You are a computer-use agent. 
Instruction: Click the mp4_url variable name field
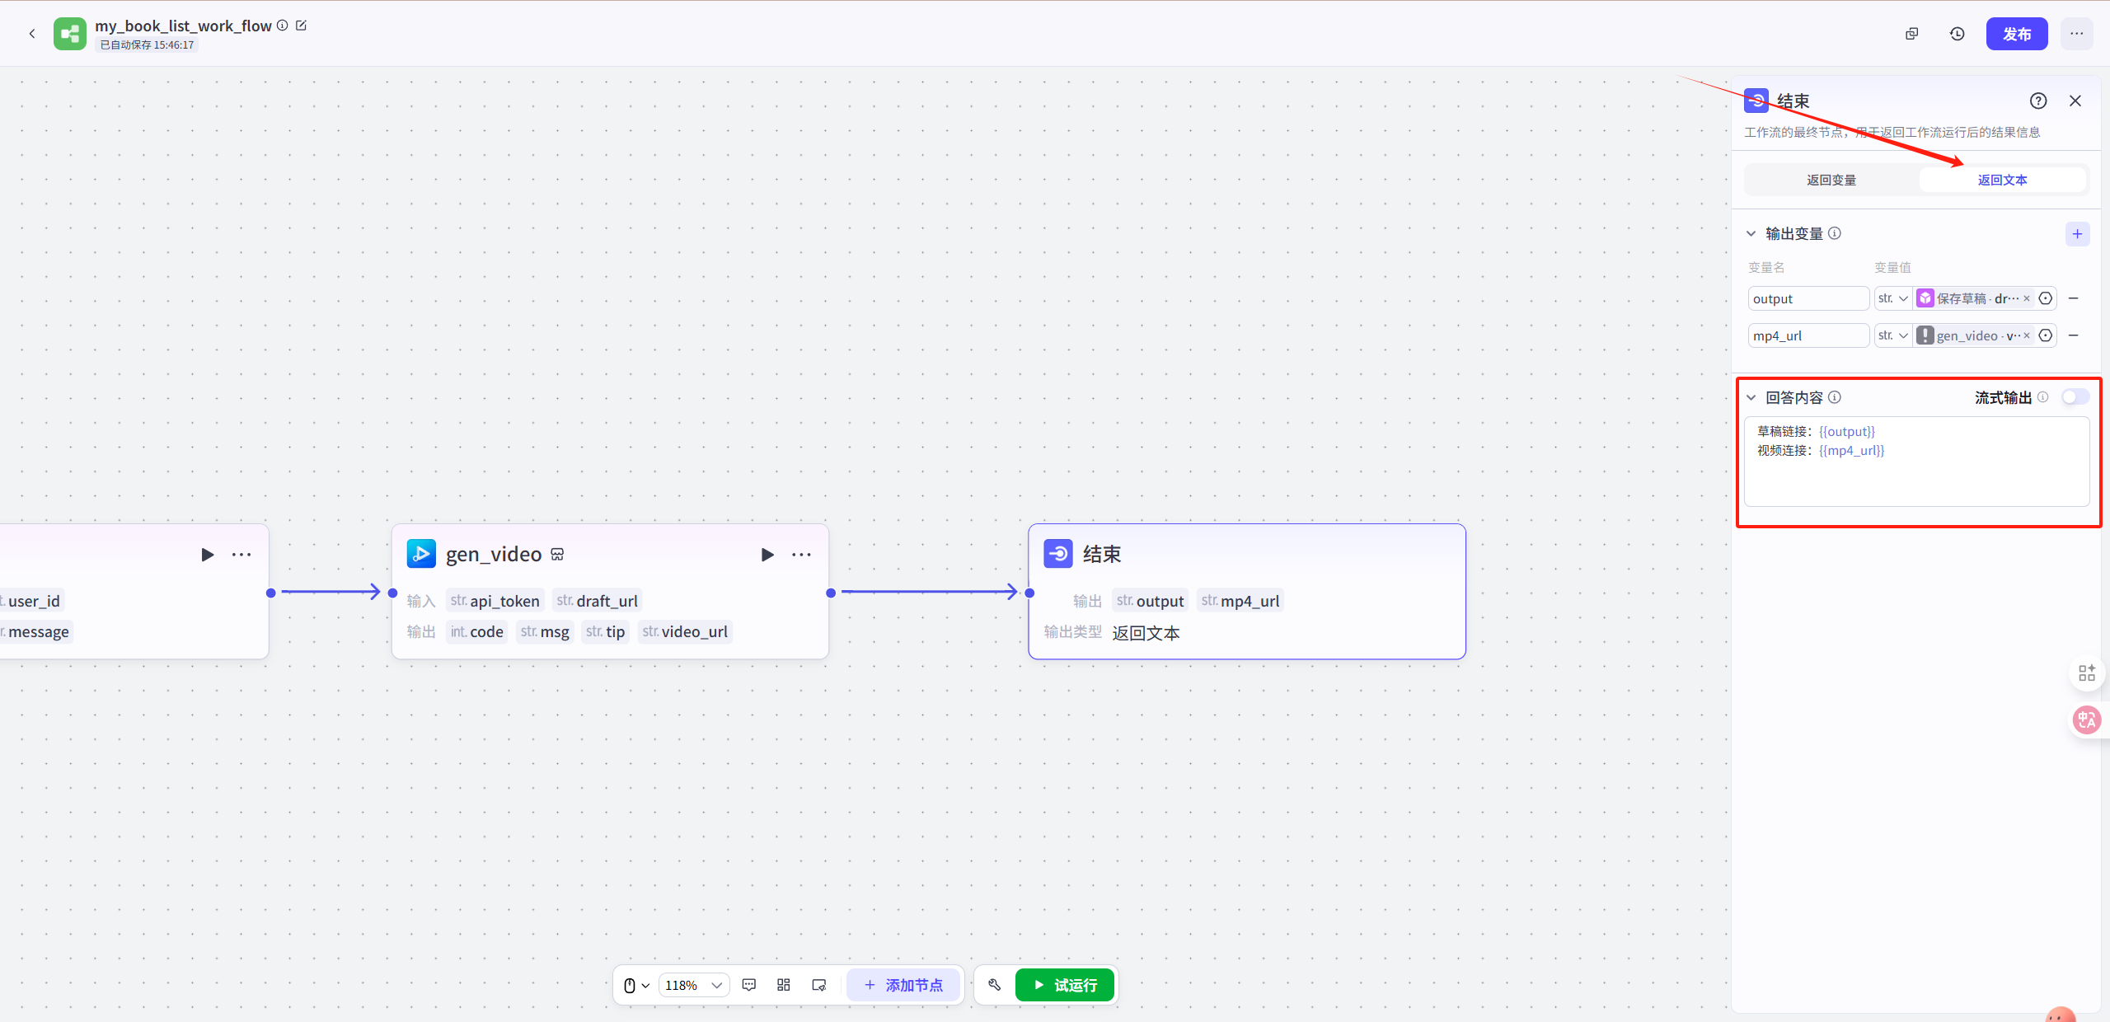[1808, 335]
